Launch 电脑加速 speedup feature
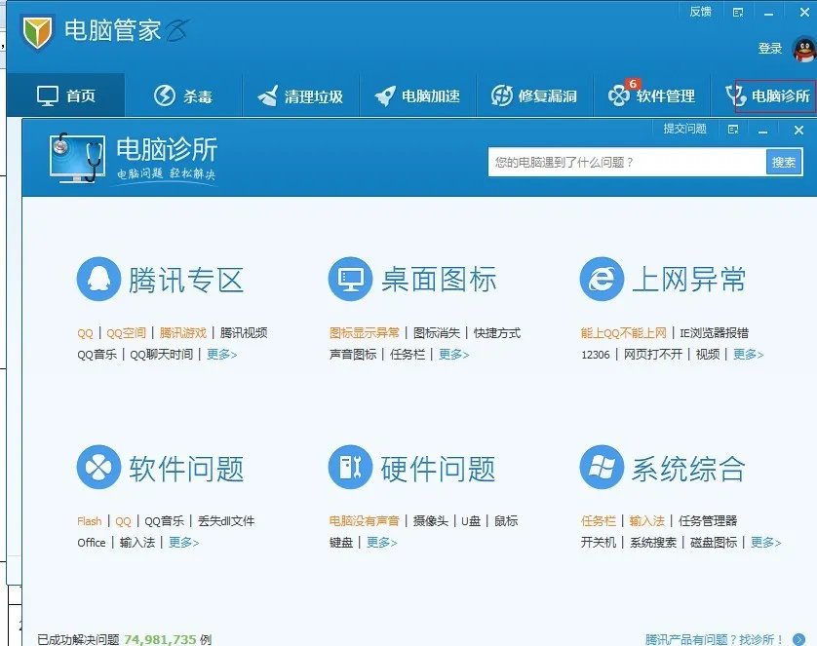The height and width of the screenshot is (646, 817). pyautogui.click(x=417, y=95)
